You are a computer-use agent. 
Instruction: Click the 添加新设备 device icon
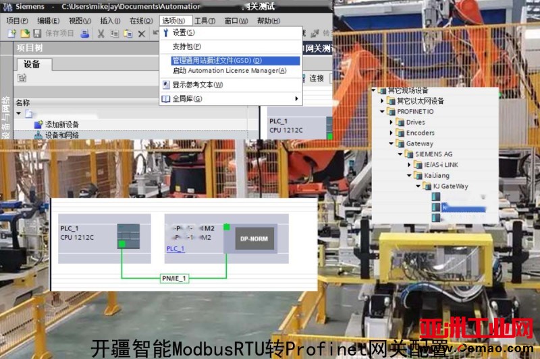click(38, 125)
